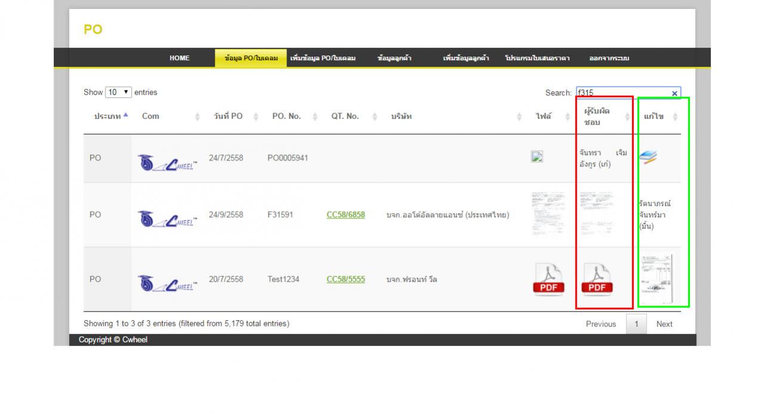
Task: Click company บจก.ออโต้อัลลายแอนซ์ (ประเทศไทย)
Action: click(448, 215)
